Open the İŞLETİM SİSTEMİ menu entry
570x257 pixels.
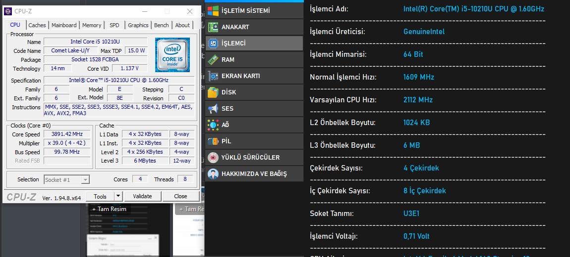[254, 10]
